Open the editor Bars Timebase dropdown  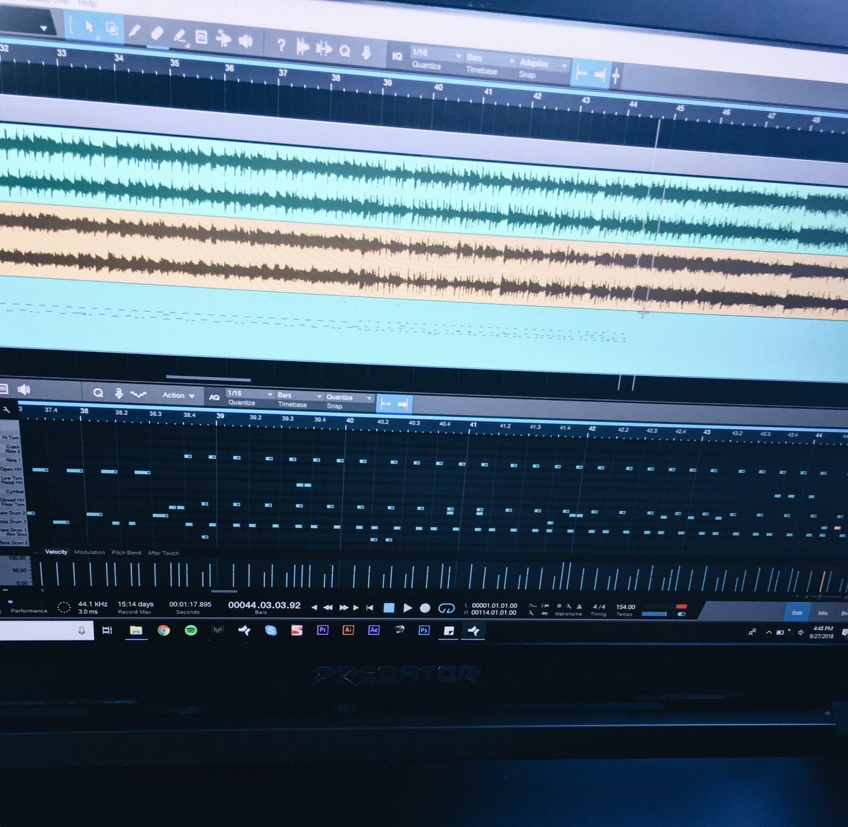coord(300,396)
